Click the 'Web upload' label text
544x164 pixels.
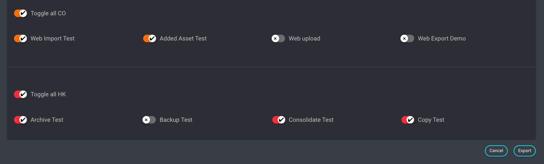(x=304, y=38)
